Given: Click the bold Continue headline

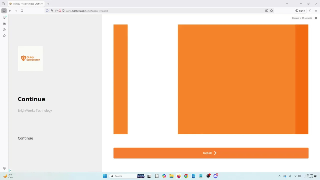Looking at the screenshot, I should (31, 99).
